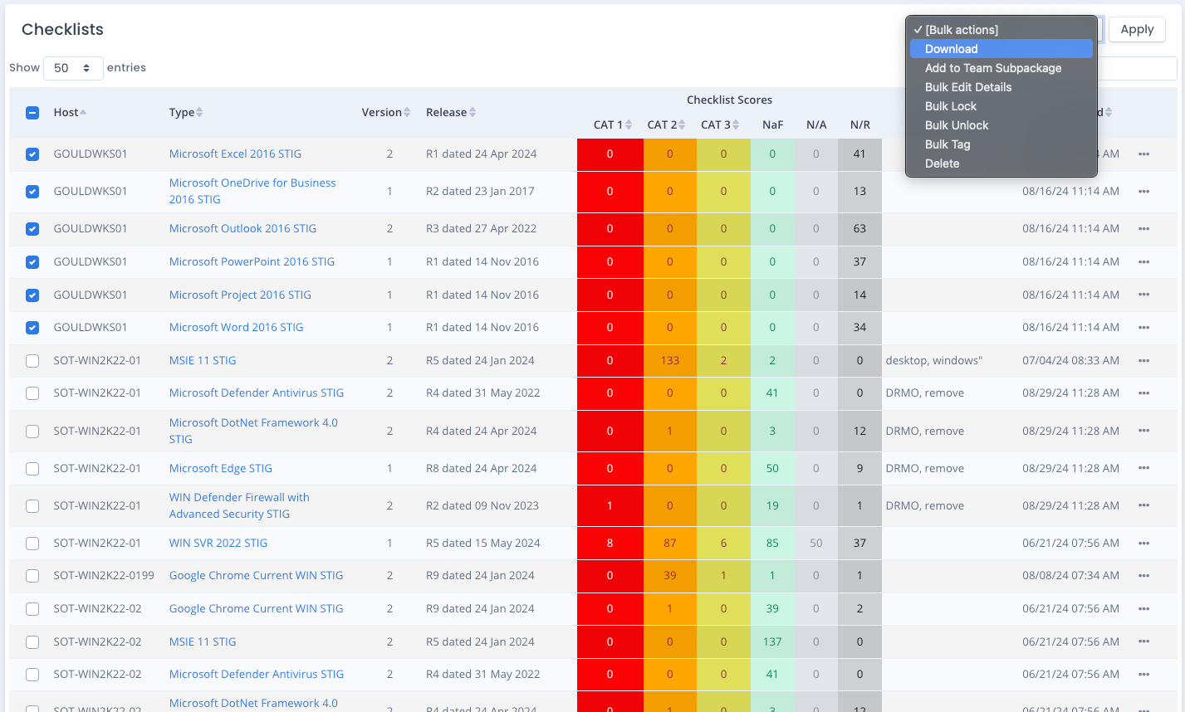Image resolution: width=1185 pixels, height=712 pixels.
Task: Sort by CAT 1 score
Action: click(613, 125)
